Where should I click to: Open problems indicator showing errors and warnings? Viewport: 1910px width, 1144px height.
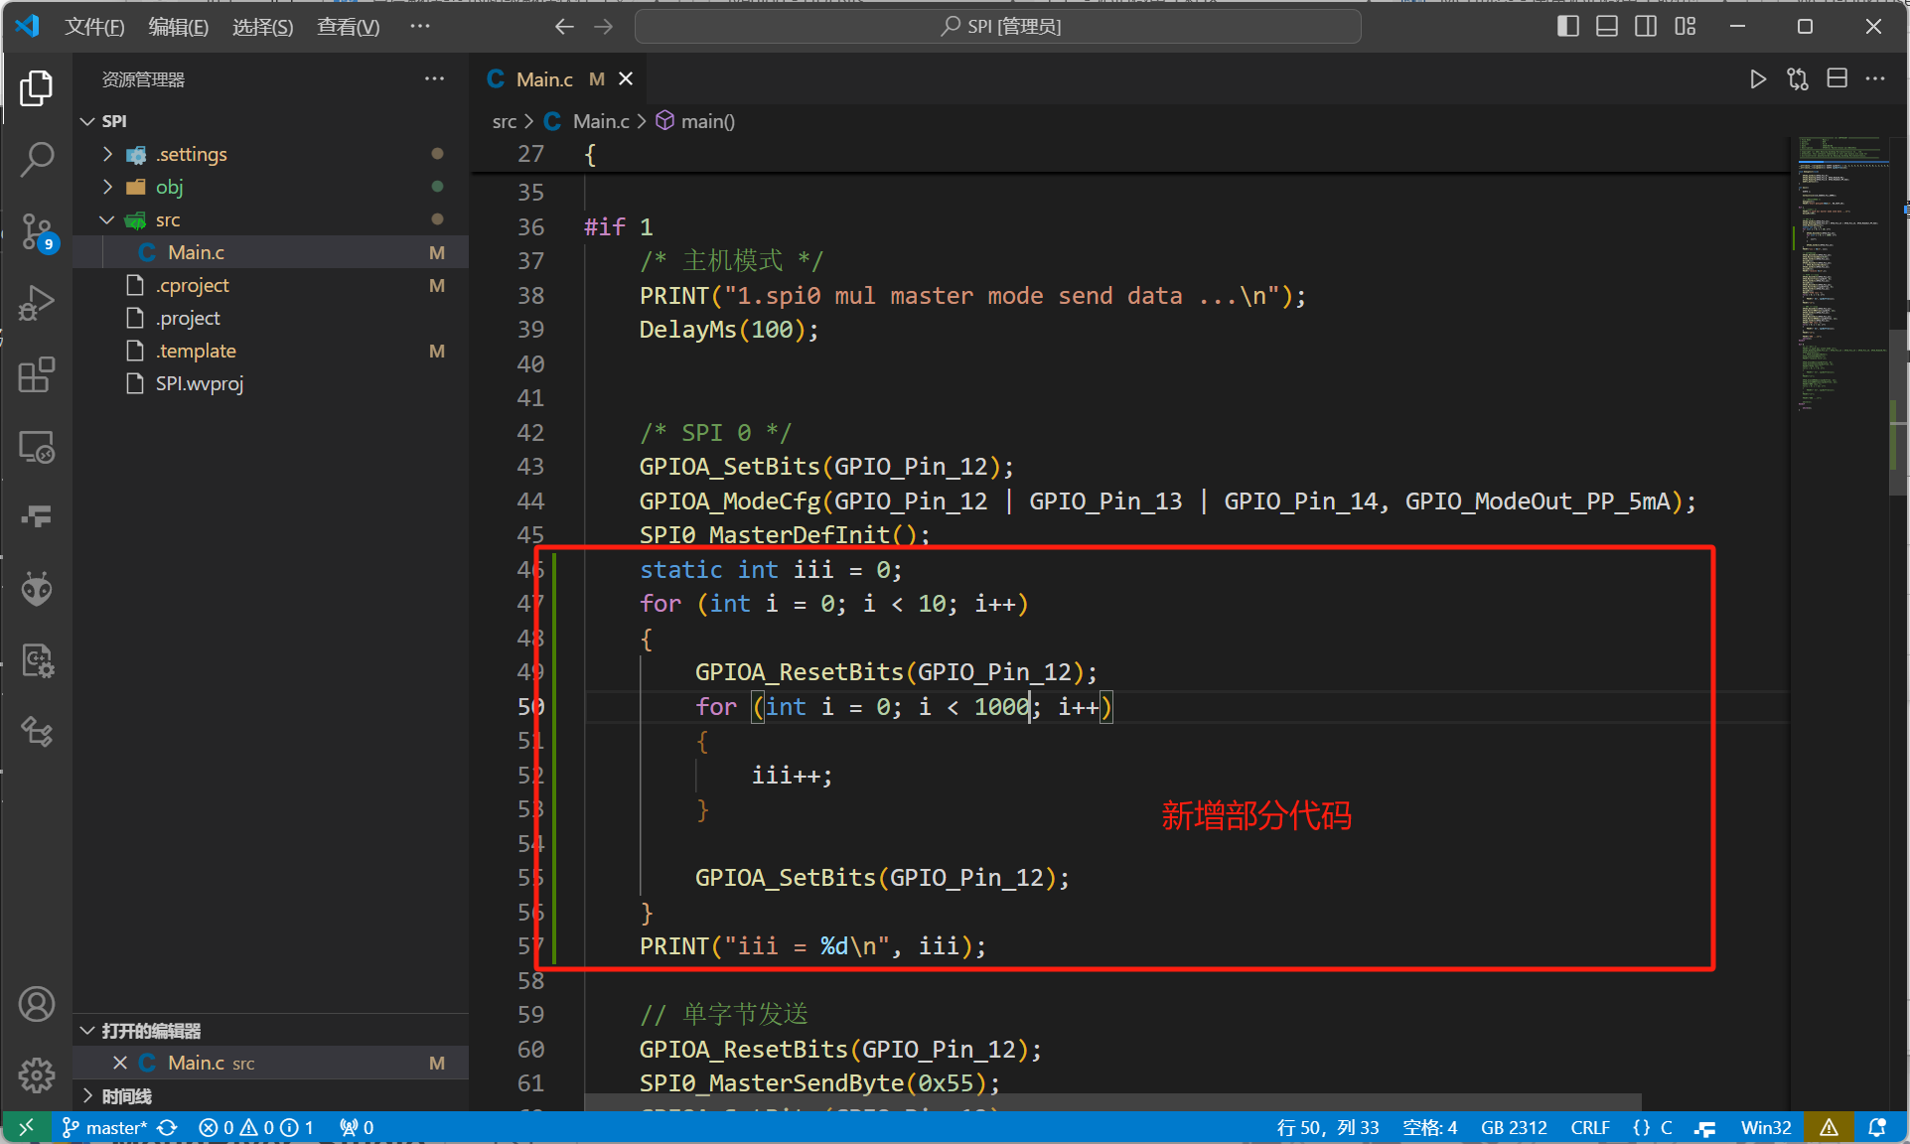[x=256, y=1127]
